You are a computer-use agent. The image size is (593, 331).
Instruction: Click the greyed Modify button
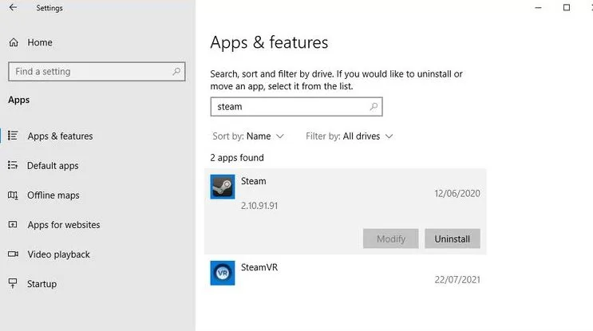click(x=390, y=238)
